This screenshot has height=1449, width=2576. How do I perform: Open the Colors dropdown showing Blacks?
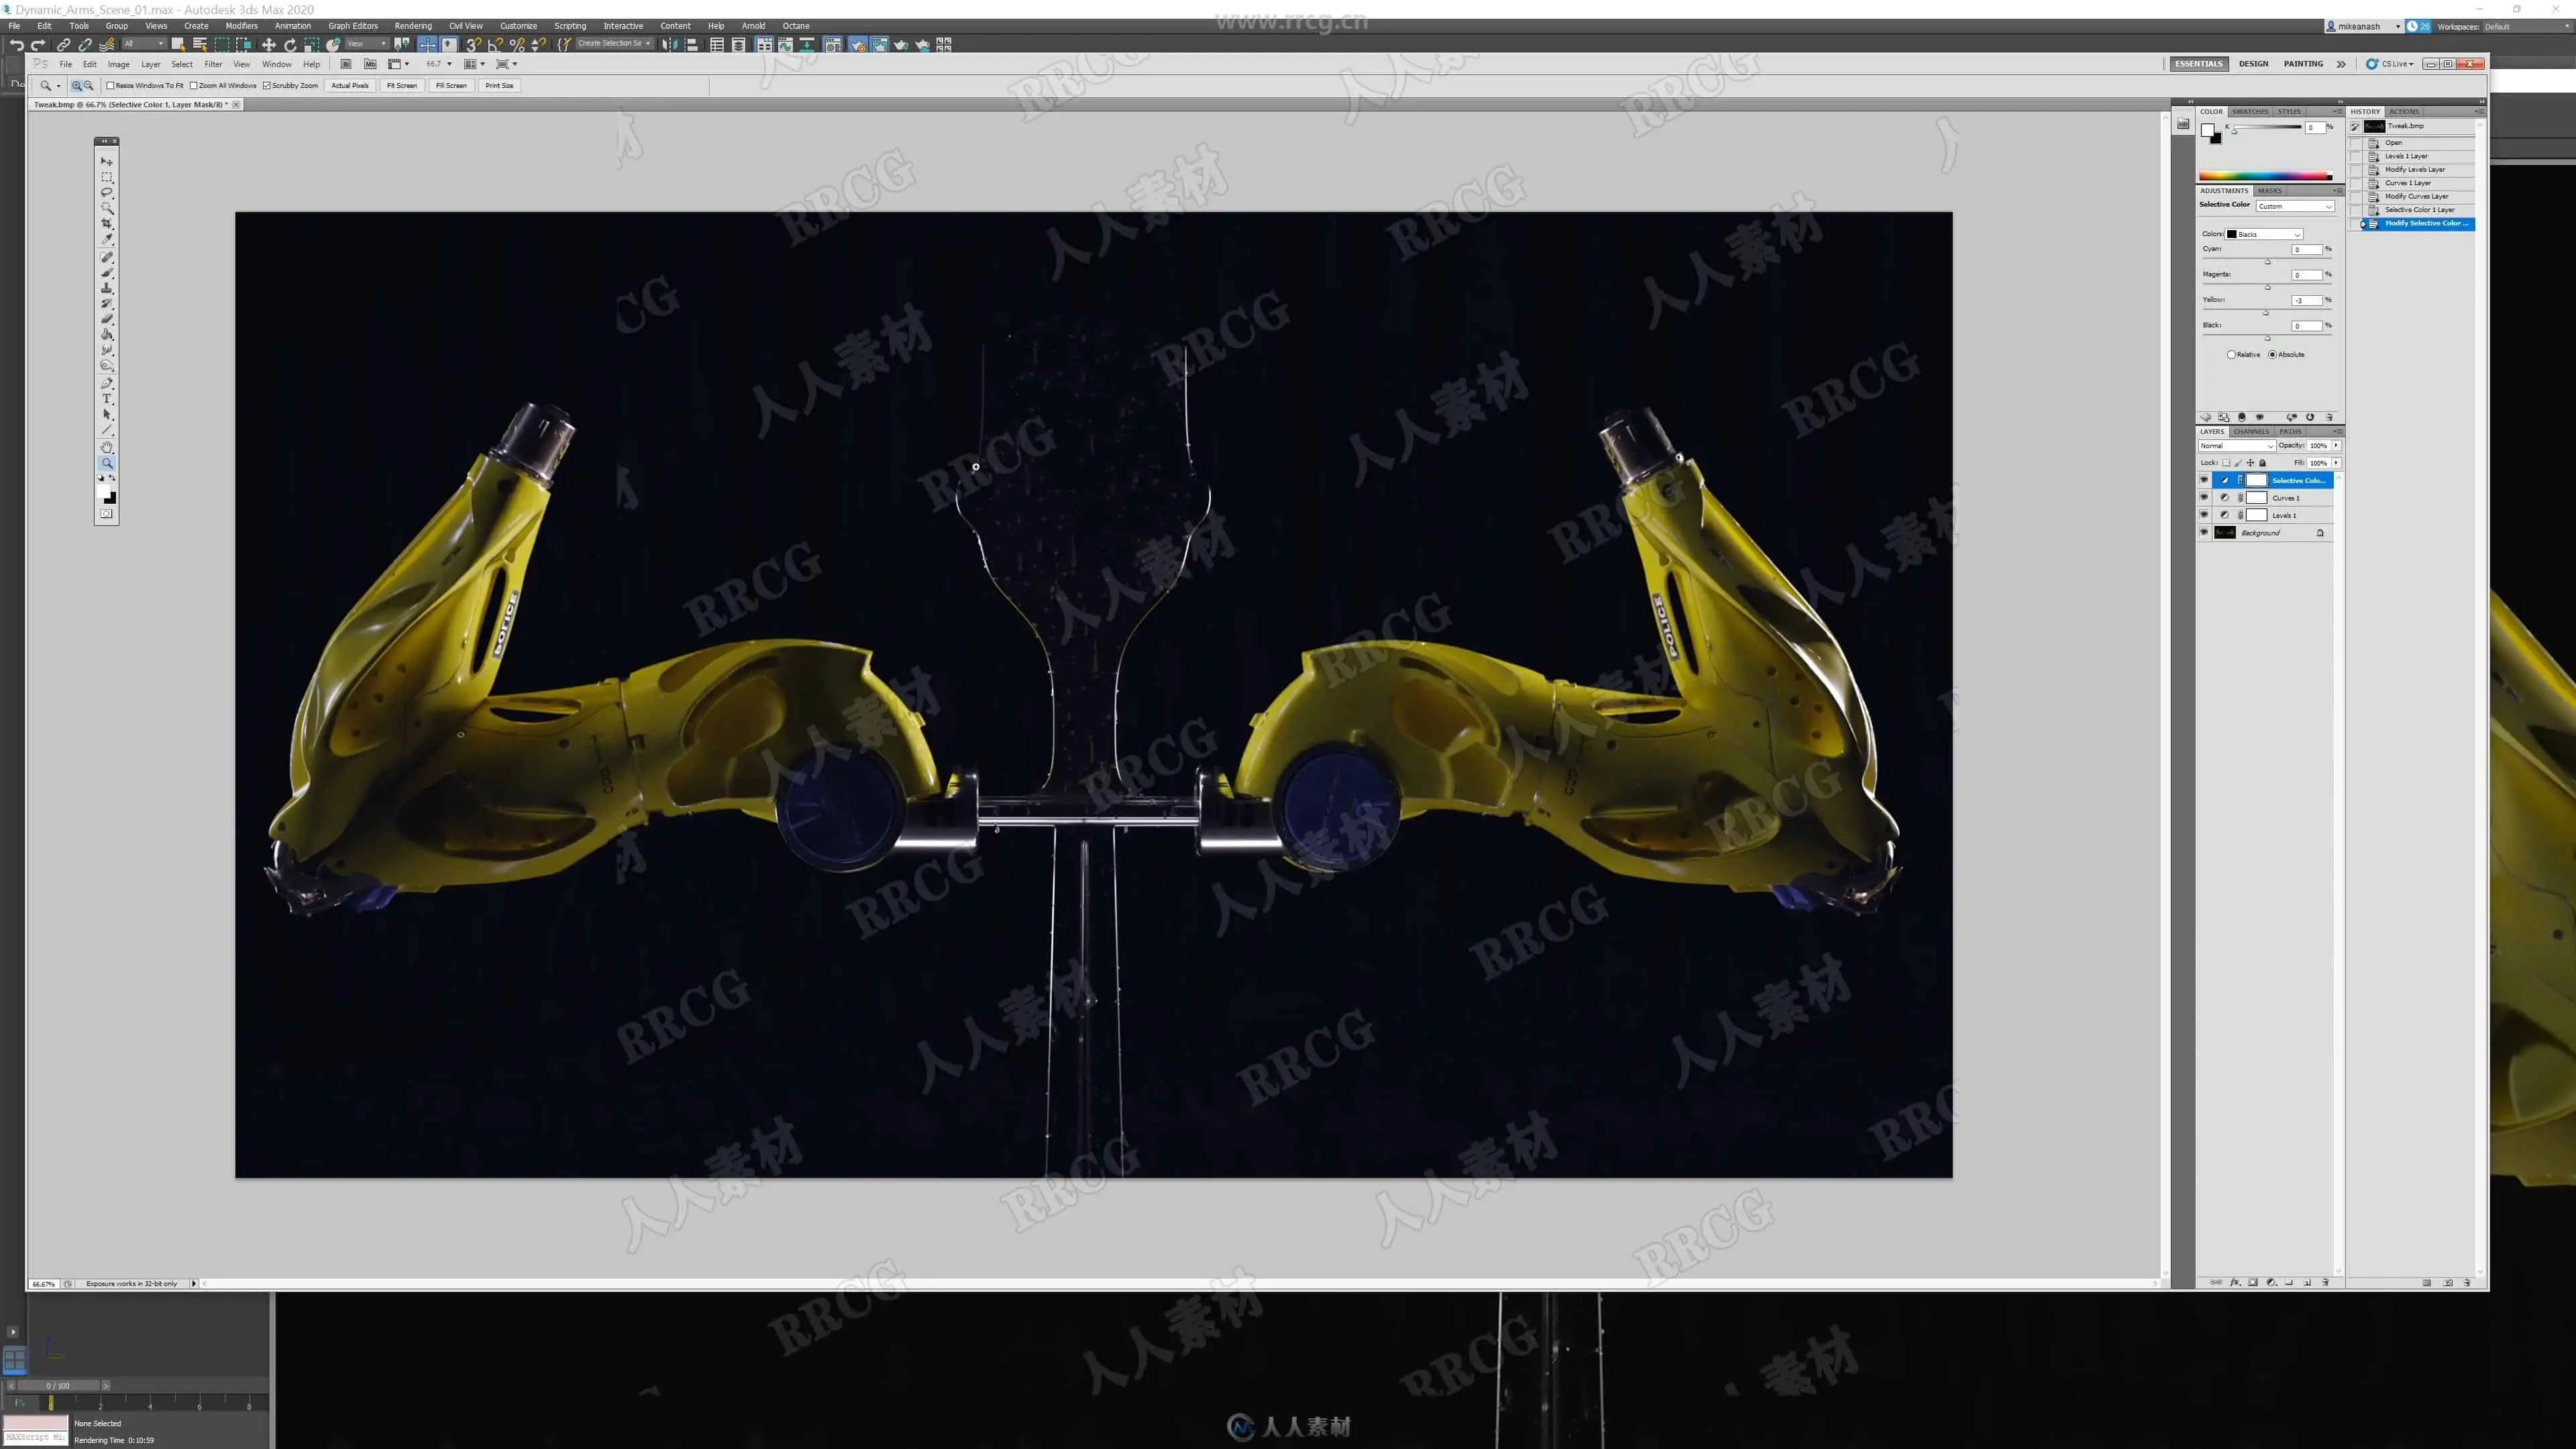[x=2264, y=234]
